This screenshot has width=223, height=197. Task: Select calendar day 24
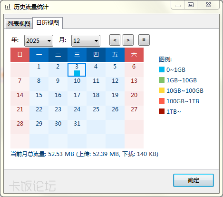[77, 113]
